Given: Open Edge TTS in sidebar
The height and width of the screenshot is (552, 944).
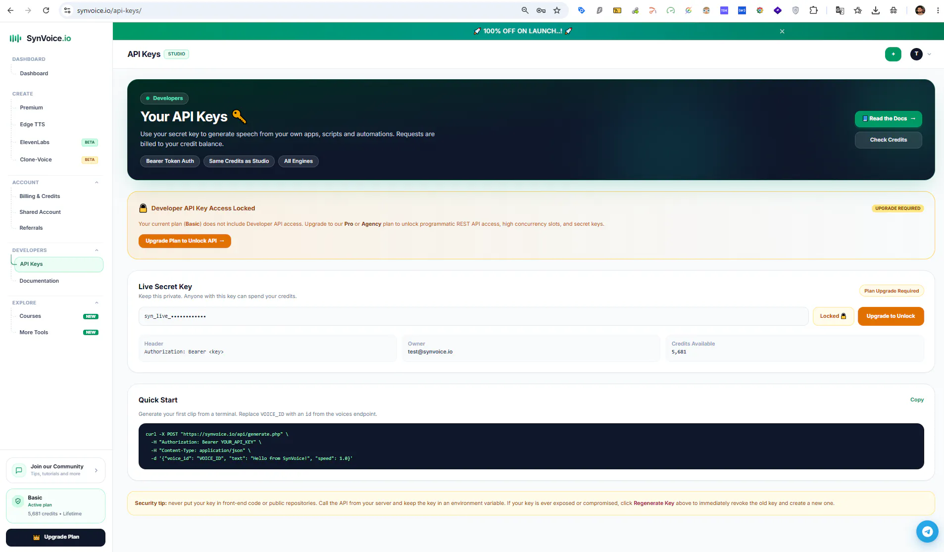Looking at the screenshot, I should (x=33, y=125).
